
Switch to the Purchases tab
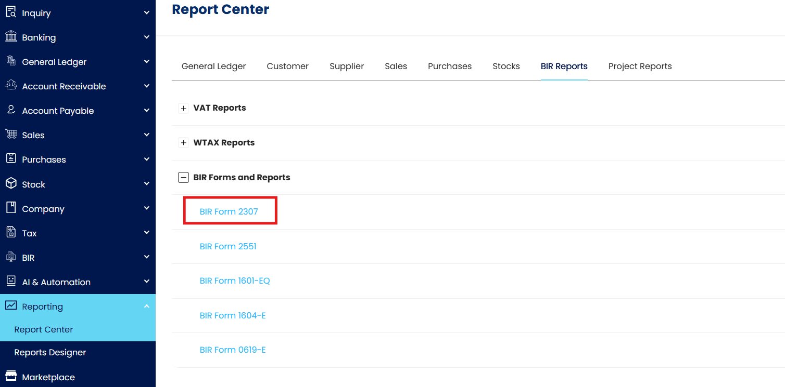450,66
